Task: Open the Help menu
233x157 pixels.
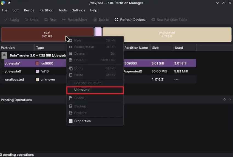Action: [x=94, y=10]
